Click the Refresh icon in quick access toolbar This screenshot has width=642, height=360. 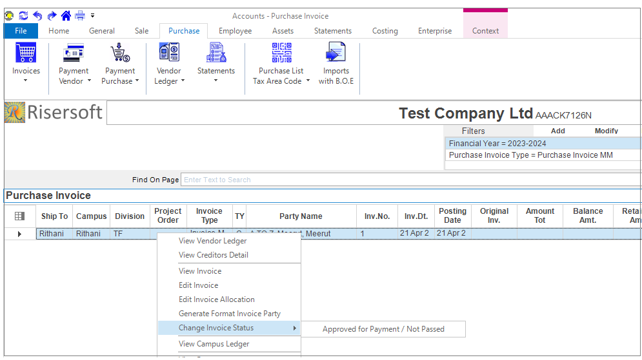[x=23, y=15]
